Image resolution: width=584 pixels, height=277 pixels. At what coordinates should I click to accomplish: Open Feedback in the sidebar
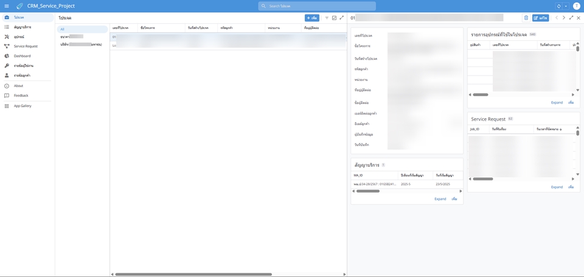[27, 96]
